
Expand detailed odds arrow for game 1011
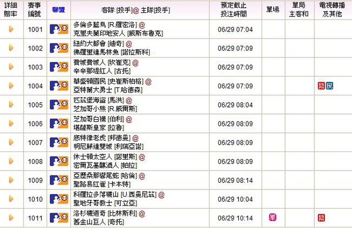click(x=11, y=217)
